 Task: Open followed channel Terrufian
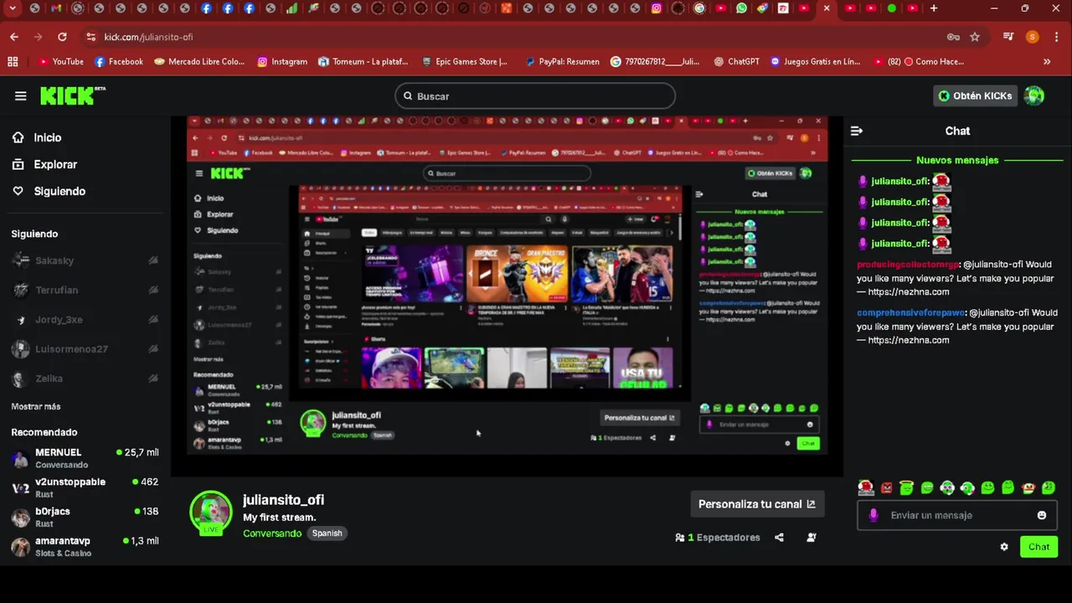(x=85, y=290)
